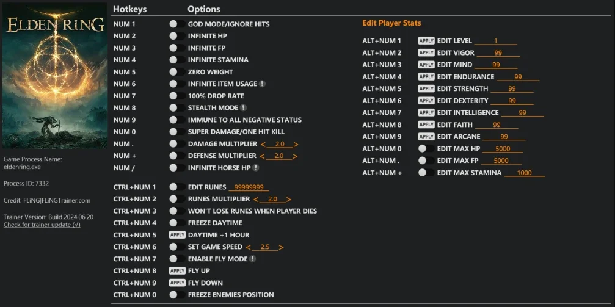Viewport: 615px width, 307px height.
Task: Toggle God Mode/Ignore Hits on
Action: coord(177,24)
